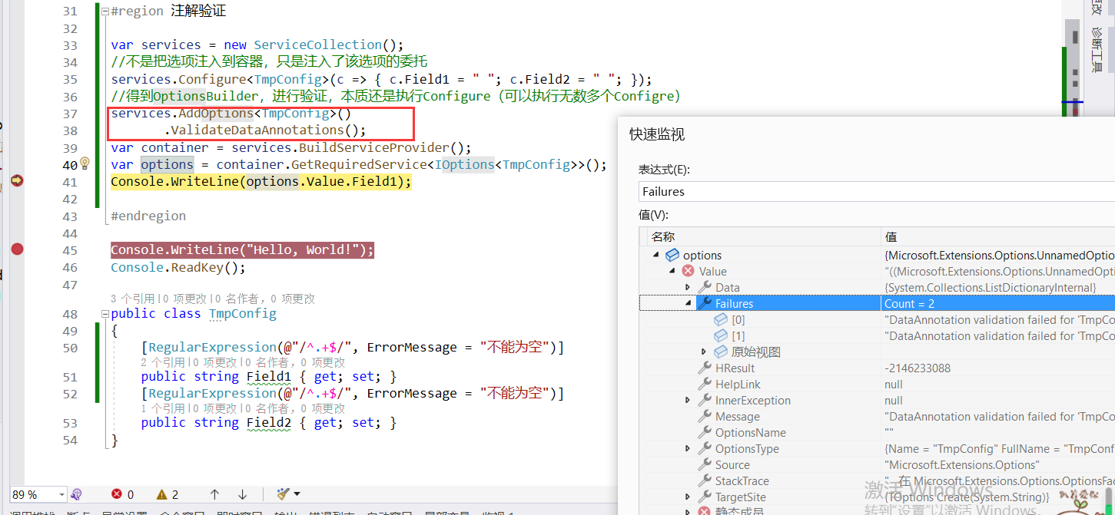
Task: Click the Source value "Microsoft.Extensions.Options"
Action: (962, 464)
